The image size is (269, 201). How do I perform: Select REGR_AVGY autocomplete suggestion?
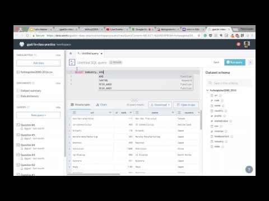(x=146, y=88)
